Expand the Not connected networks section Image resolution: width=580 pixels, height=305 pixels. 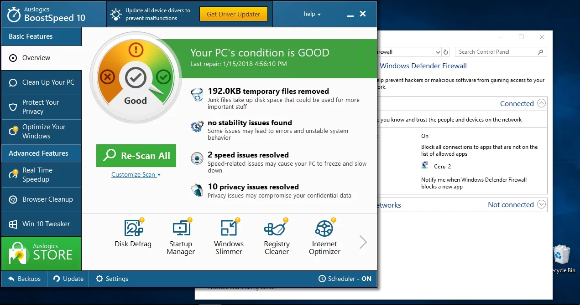click(541, 204)
